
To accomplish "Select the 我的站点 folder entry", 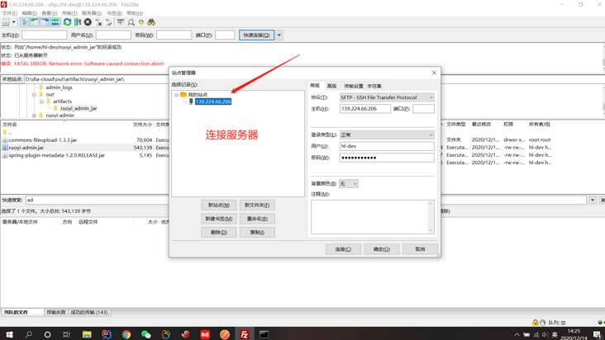I will tap(198, 95).
